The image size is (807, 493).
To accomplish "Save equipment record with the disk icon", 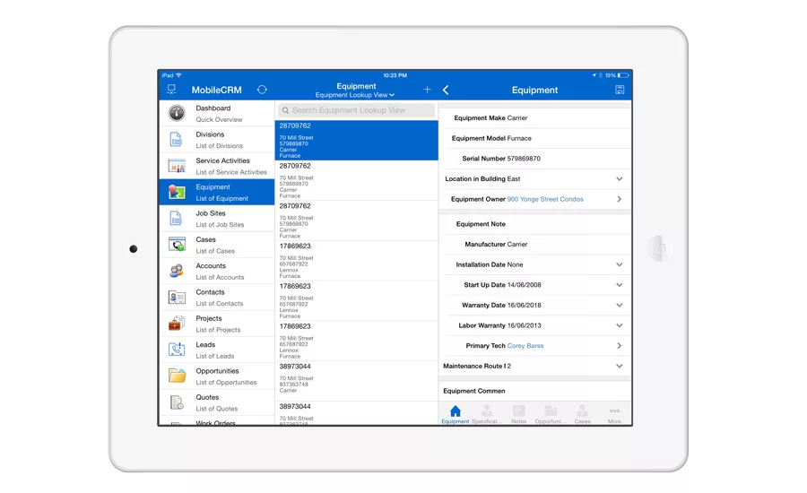I will (x=620, y=90).
